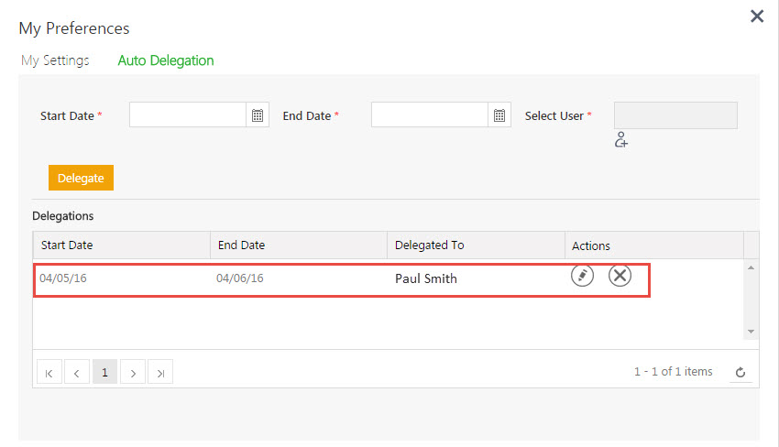The image size is (779, 447).
Task: Click the End Date input field
Action: click(430, 115)
